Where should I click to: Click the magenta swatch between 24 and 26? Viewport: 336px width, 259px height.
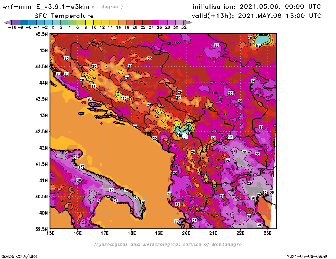click(x=155, y=23)
